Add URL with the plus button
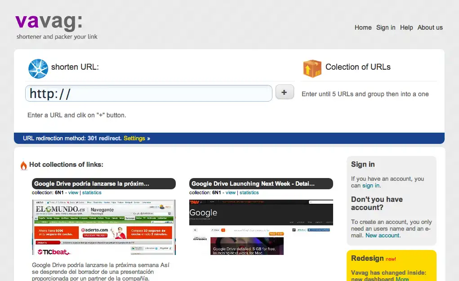The width and height of the screenshot is (459, 281). pos(285,92)
